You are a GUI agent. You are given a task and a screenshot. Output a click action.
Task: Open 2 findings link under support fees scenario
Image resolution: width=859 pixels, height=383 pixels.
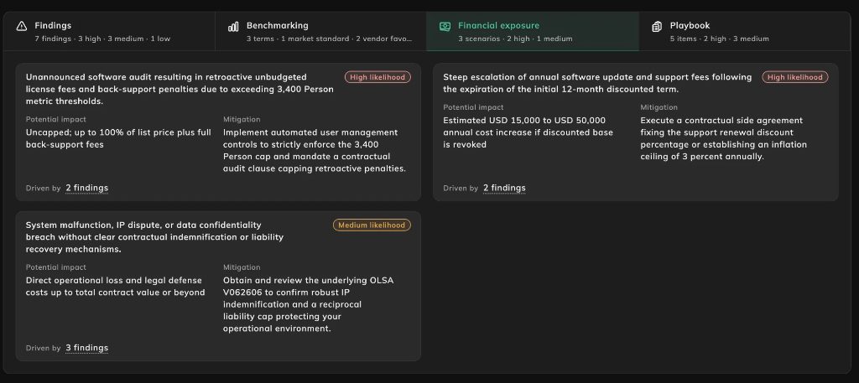(504, 189)
